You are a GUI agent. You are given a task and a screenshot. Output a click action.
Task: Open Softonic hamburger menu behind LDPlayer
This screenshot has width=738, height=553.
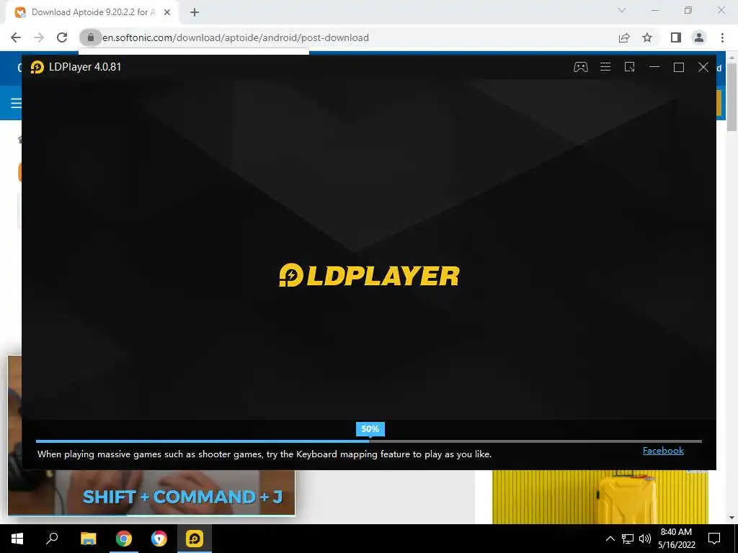coord(16,103)
